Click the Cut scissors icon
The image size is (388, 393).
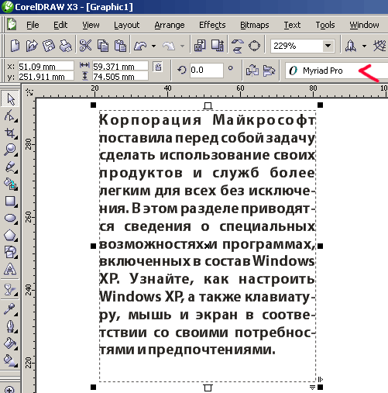85,46
